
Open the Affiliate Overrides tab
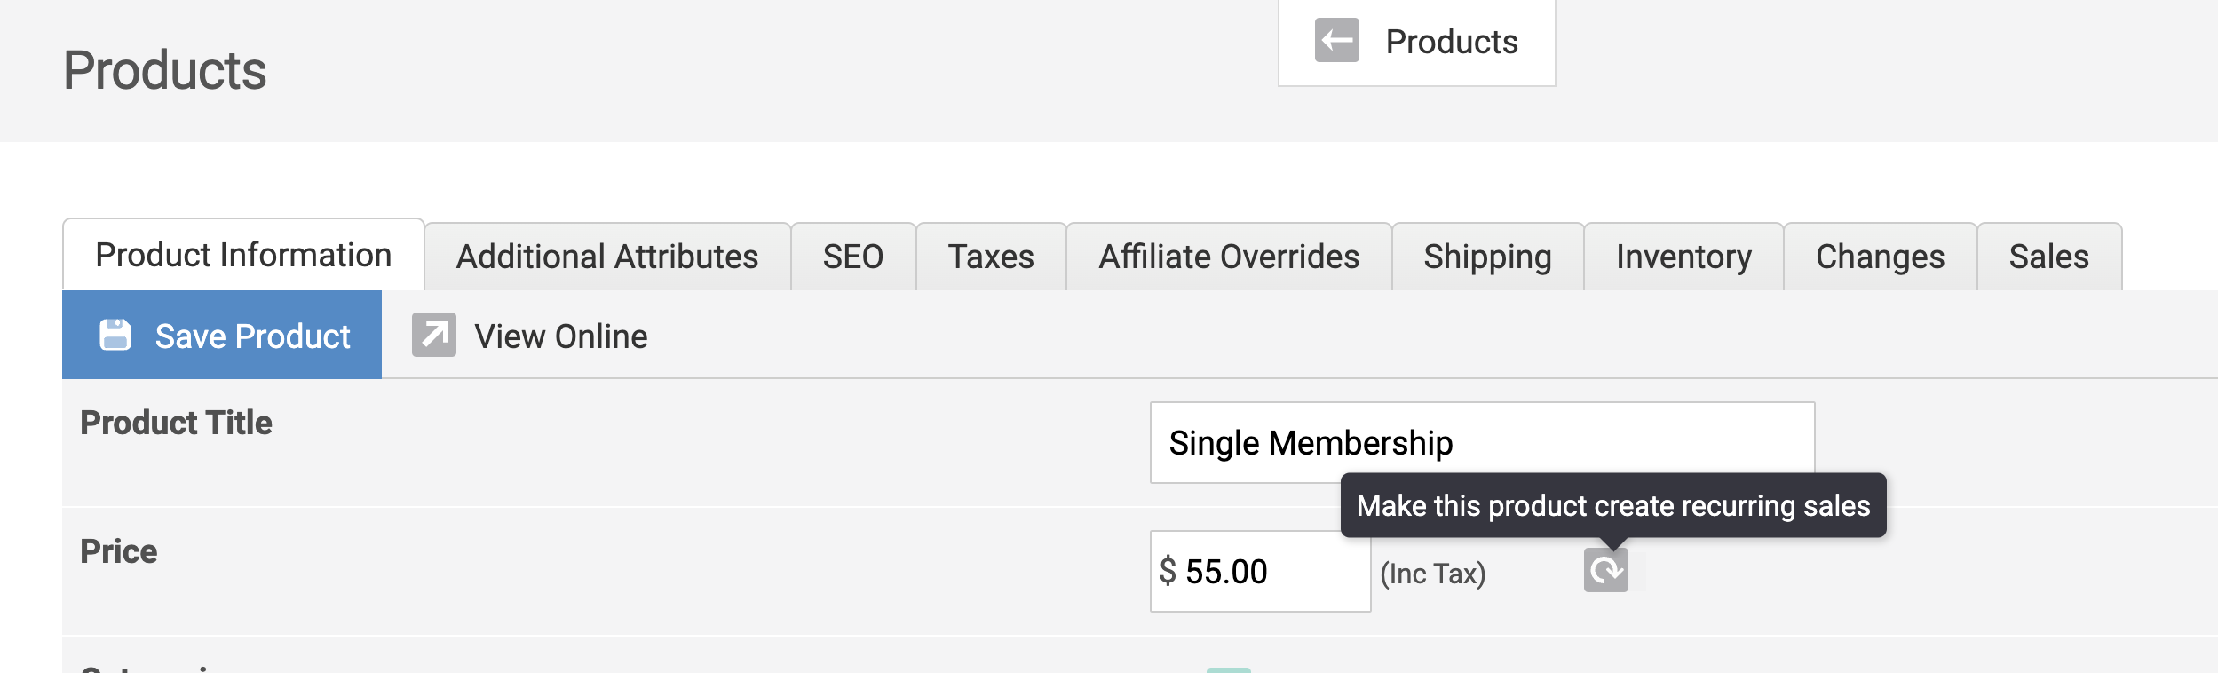pyautogui.click(x=1229, y=257)
